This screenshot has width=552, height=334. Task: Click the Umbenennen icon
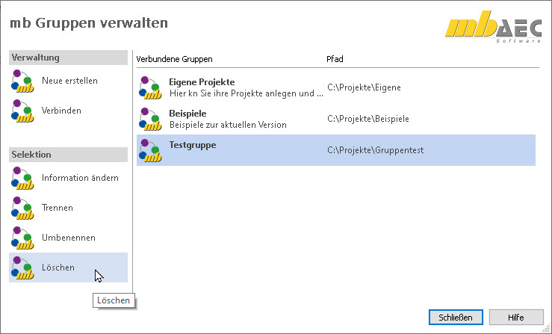23,238
